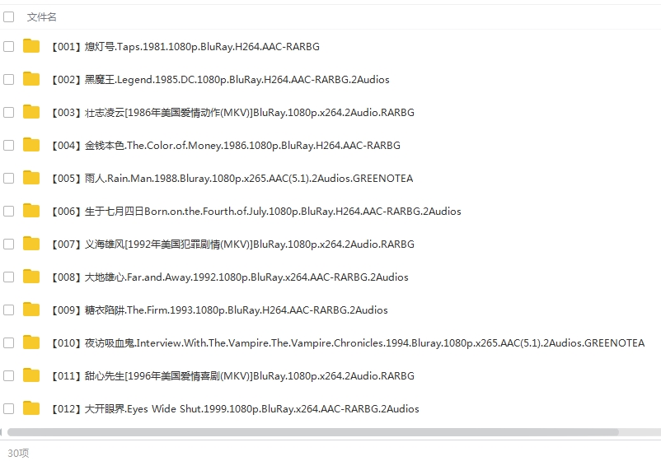Click name 壮志凌云[1986年美国爱情动作(MKV)]
This screenshot has width=661, height=461.
tap(233, 112)
